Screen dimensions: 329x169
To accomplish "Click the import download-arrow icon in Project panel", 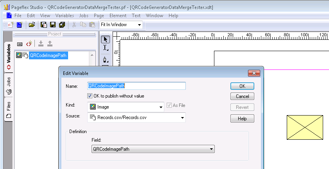I will click(x=41, y=44).
